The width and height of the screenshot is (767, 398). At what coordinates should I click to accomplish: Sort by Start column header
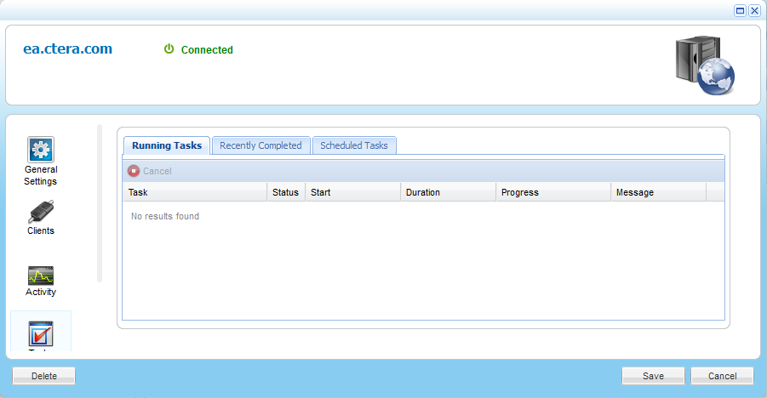pos(352,192)
